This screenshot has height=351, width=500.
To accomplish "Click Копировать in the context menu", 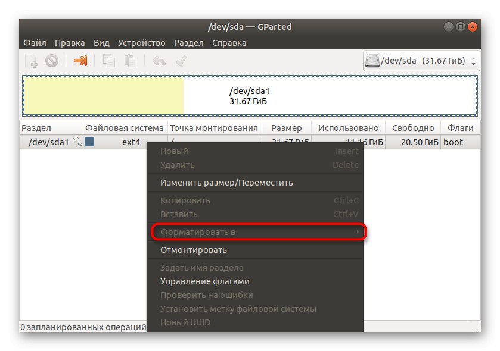I will pos(255,200).
